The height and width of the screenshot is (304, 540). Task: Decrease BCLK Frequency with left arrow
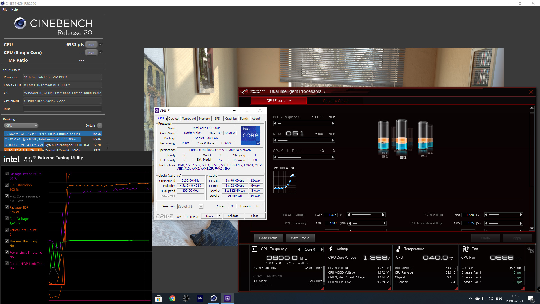[x=275, y=123]
